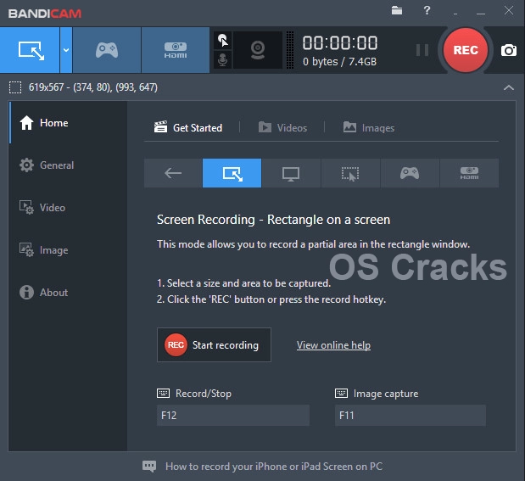Select HDMI Device Recording mode in top toolbar

coord(176,50)
